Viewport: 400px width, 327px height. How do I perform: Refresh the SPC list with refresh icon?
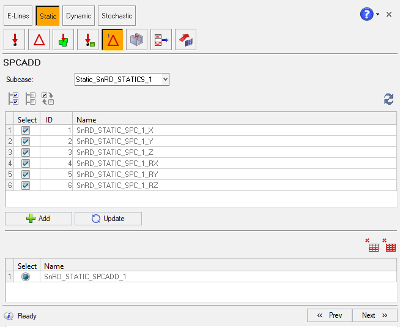388,99
